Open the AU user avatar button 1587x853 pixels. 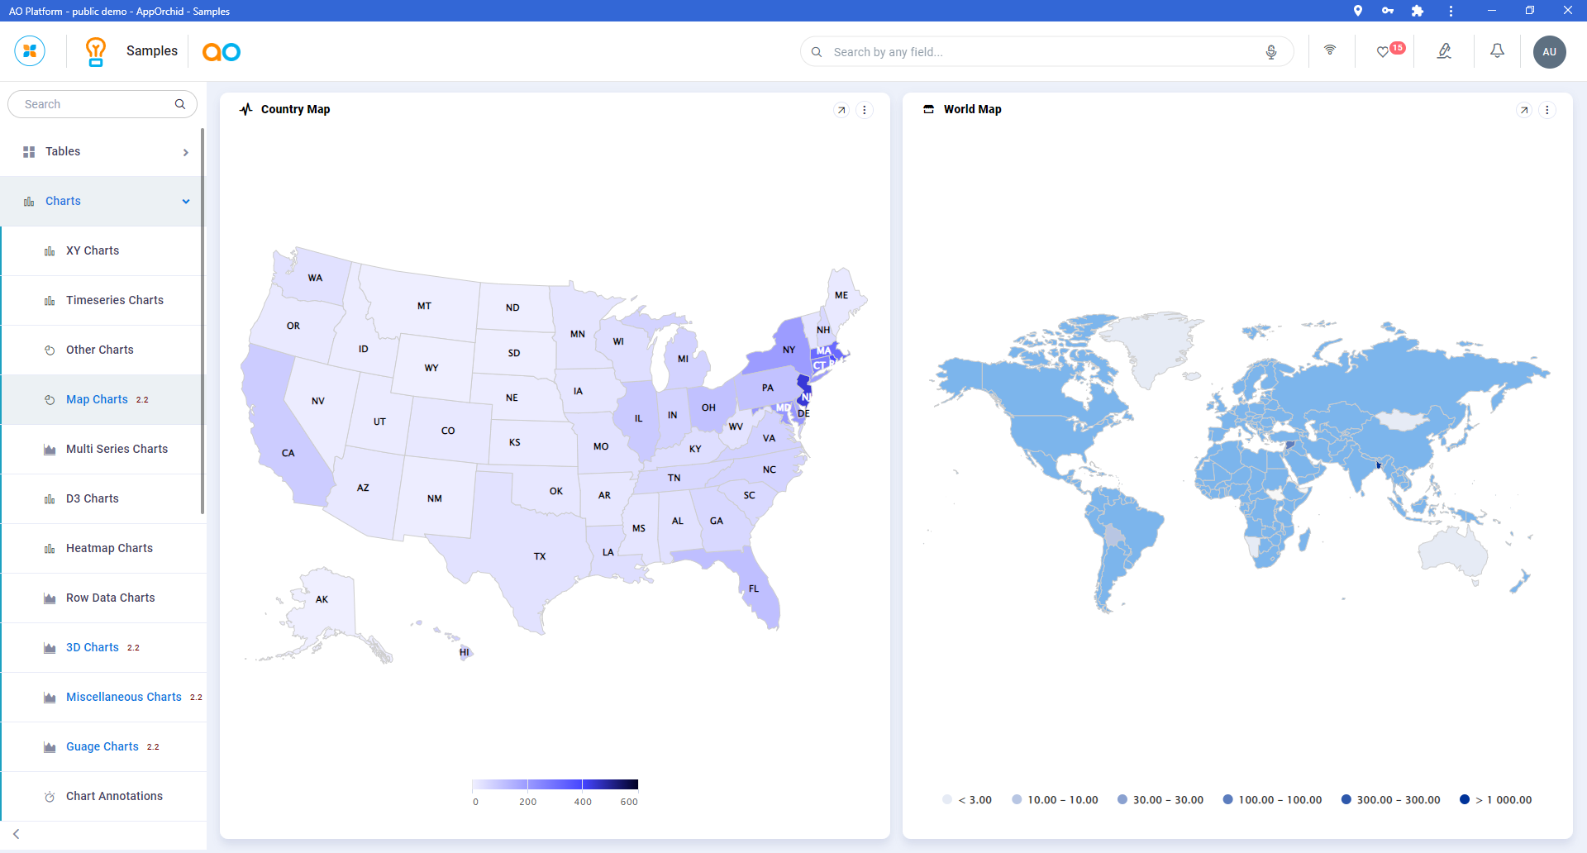coord(1549,52)
